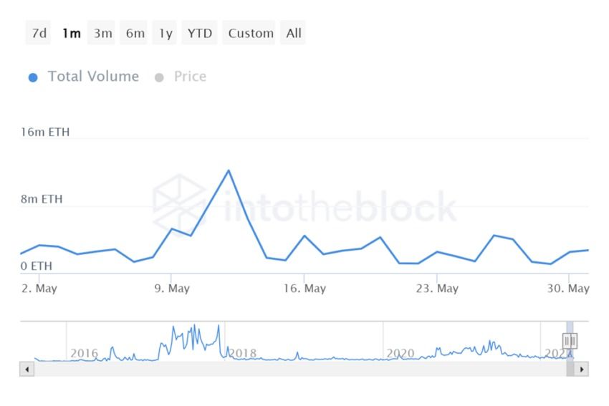Click the navigator left scroll arrow

pyautogui.click(x=27, y=369)
